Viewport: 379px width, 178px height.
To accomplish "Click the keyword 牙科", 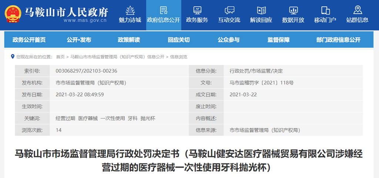I will click(x=133, y=118).
